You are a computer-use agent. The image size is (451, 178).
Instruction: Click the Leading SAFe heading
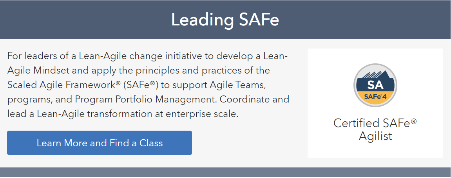coord(225,20)
